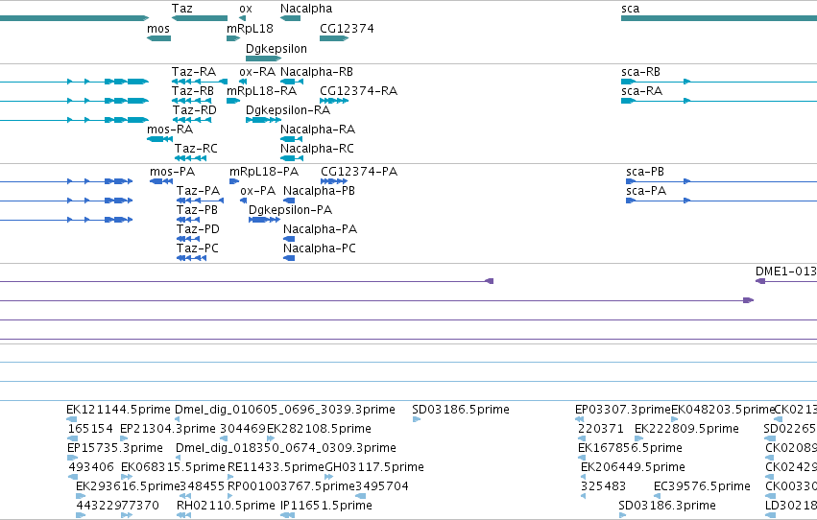Select EST EP15735.3prime

[72, 458]
